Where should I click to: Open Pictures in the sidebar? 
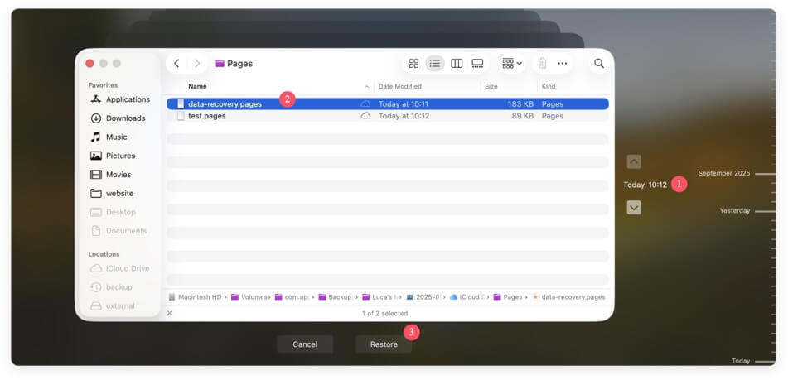[113, 156]
